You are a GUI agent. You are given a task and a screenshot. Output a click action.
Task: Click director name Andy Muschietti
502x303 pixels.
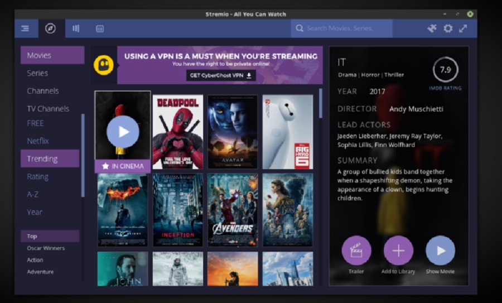click(x=416, y=109)
